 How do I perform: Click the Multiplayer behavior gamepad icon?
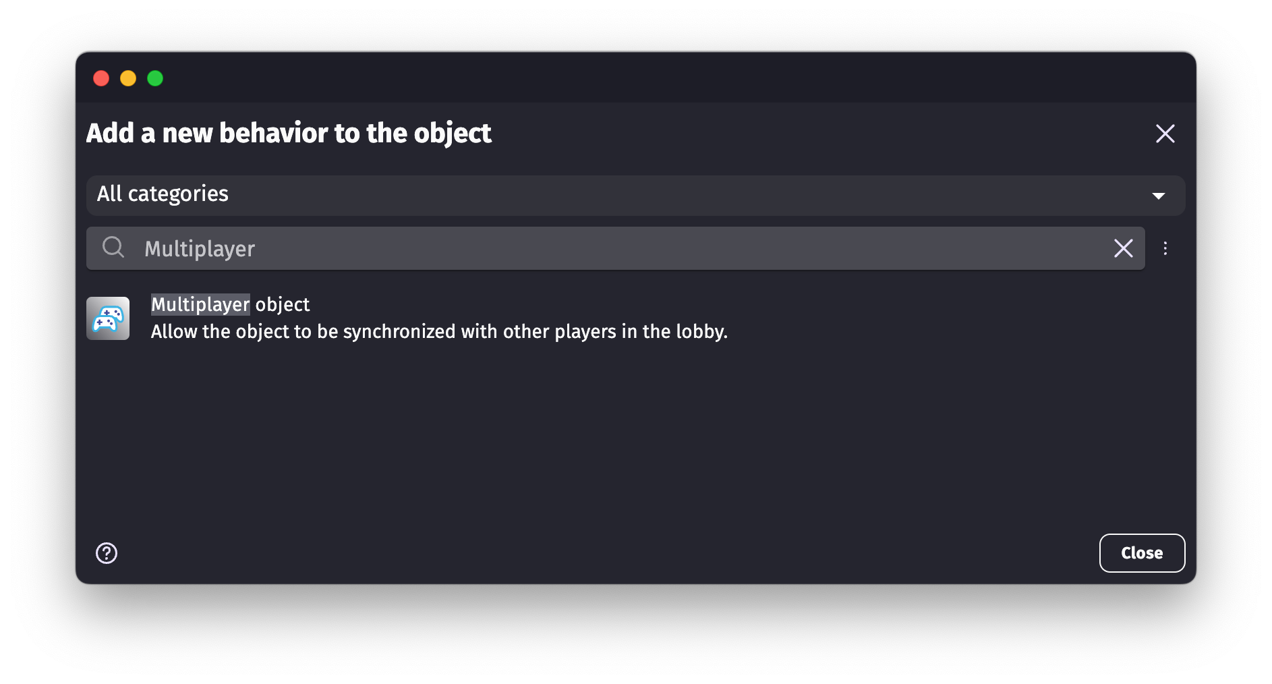tap(108, 318)
